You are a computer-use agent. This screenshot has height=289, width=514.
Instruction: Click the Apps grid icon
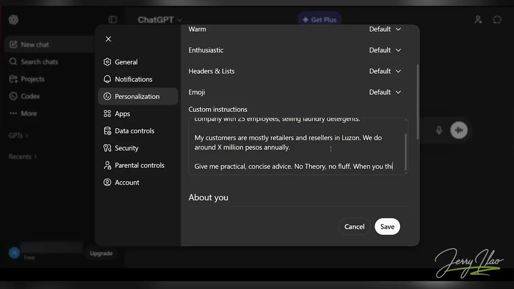pyautogui.click(x=107, y=114)
